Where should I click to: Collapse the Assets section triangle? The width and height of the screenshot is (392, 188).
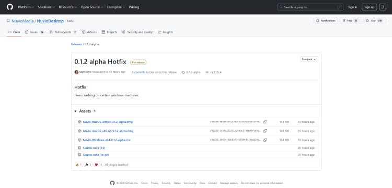coord(75,111)
